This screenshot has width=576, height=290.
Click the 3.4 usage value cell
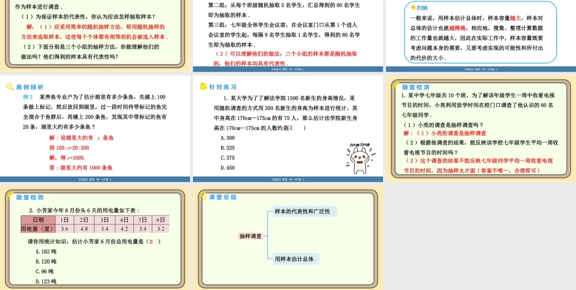pyautogui.click(x=142, y=229)
